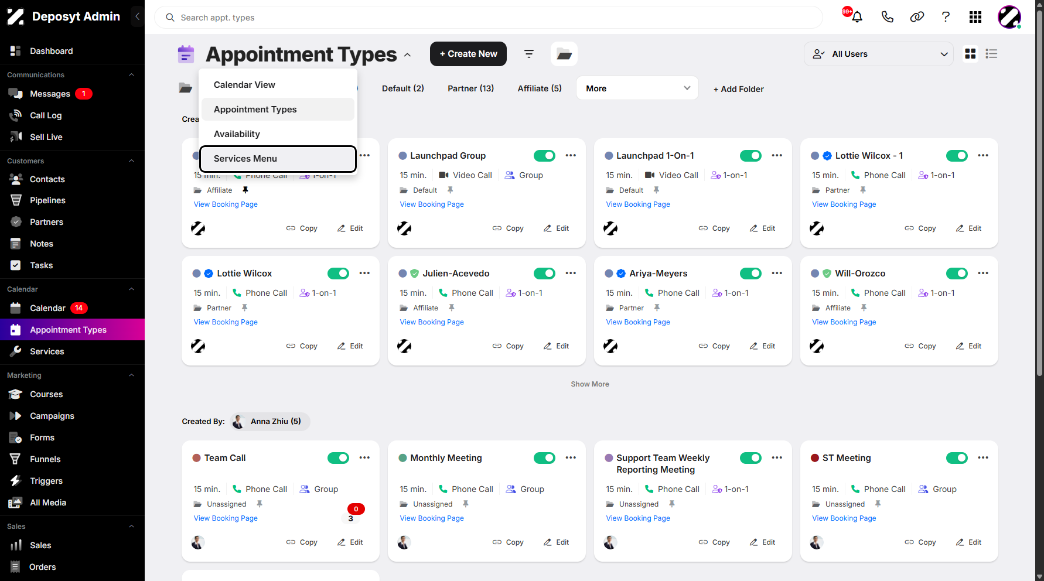Expand the All Users dropdown
1044x581 pixels.
(879, 54)
